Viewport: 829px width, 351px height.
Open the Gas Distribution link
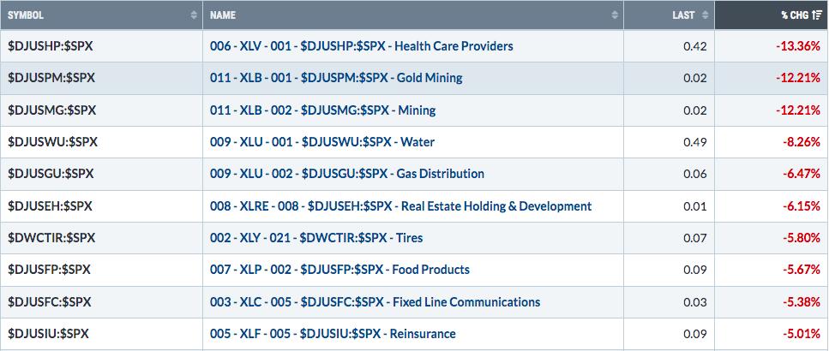(347, 173)
